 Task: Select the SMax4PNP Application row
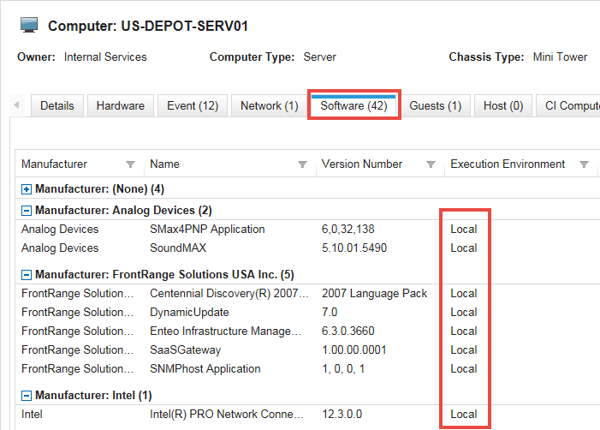(x=306, y=229)
